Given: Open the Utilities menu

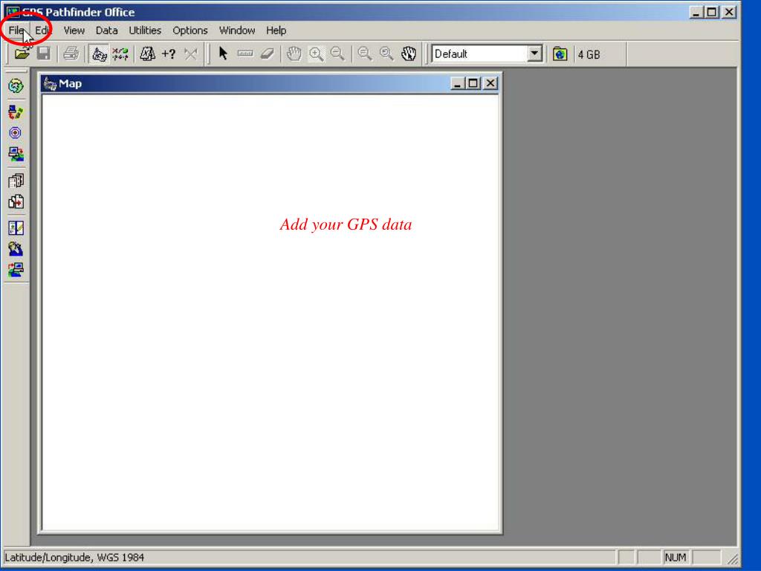Looking at the screenshot, I should 145,30.
